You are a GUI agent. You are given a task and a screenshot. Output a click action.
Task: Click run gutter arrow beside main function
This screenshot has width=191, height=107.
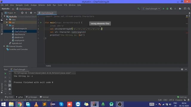tap(41, 23)
